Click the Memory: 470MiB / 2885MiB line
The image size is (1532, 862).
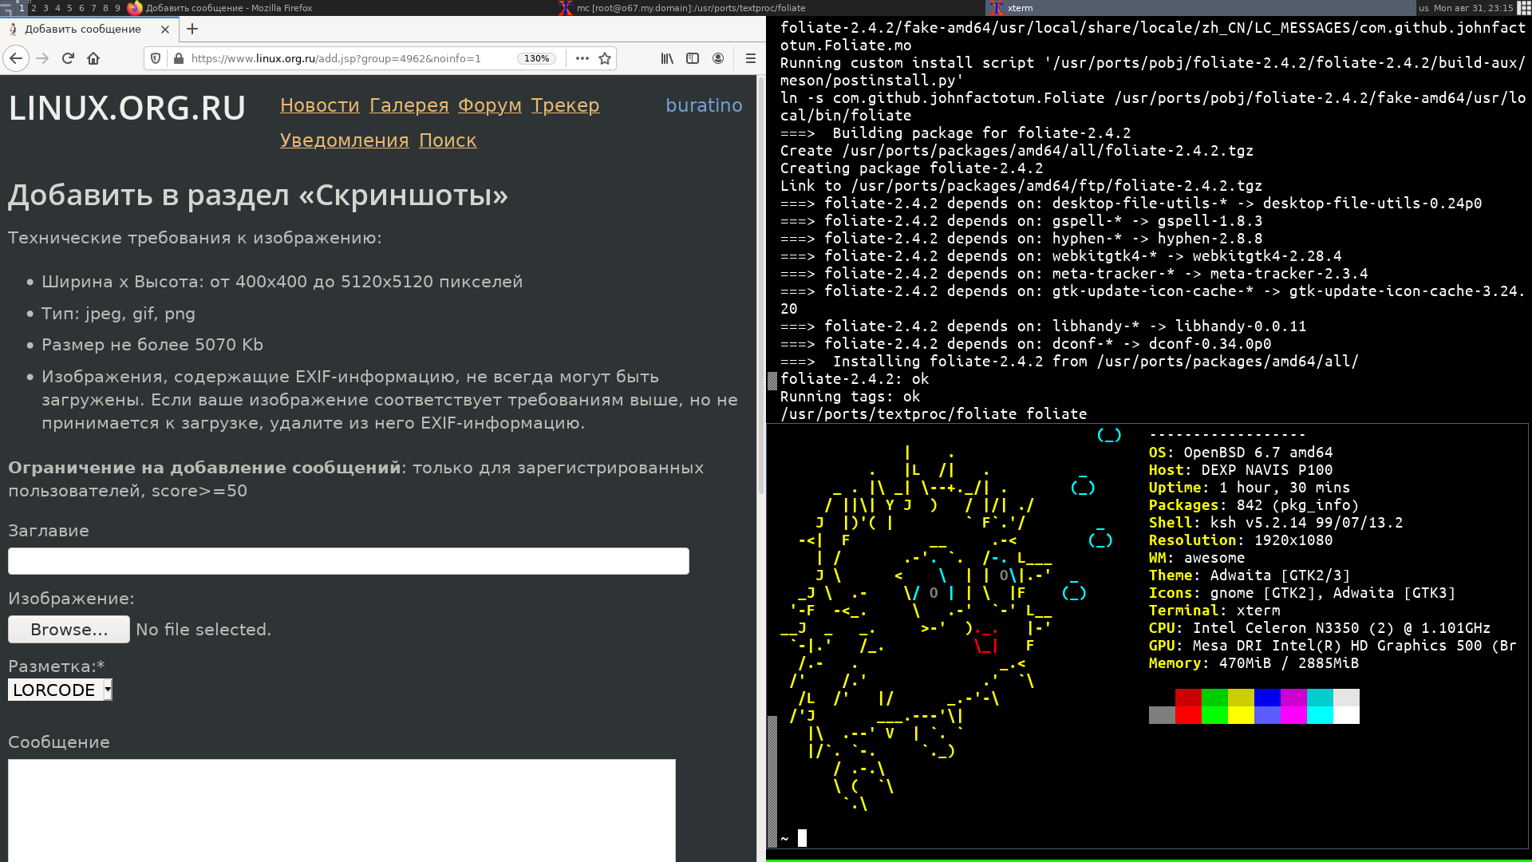pos(1254,663)
